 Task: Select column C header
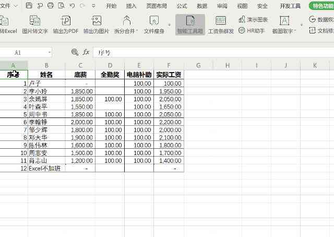click(x=80, y=65)
